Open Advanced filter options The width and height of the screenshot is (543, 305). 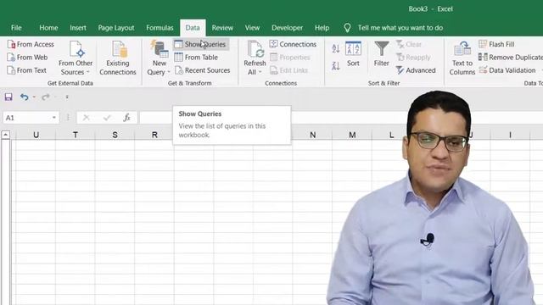[x=416, y=70]
